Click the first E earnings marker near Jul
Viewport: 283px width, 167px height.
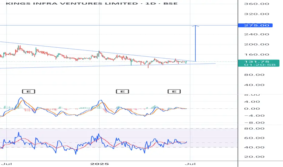(29, 91)
